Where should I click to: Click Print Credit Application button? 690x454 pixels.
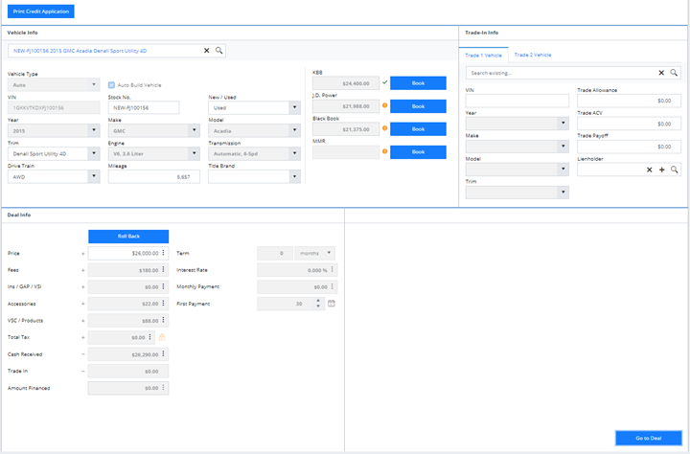41,11
